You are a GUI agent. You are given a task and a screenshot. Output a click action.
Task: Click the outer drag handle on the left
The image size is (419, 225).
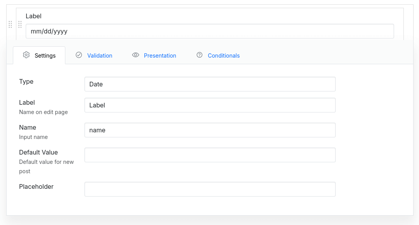(11, 25)
